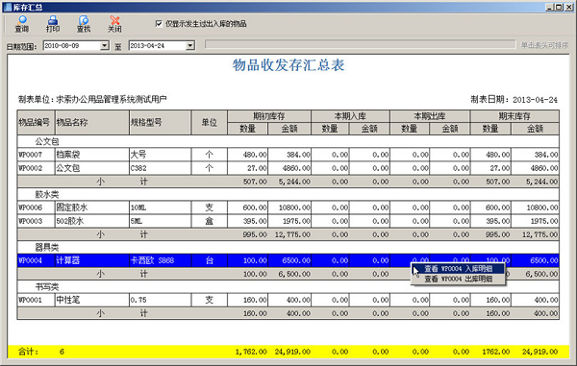Click 合计 label in yellow total bar
The height and width of the screenshot is (366, 577).
tap(28, 352)
